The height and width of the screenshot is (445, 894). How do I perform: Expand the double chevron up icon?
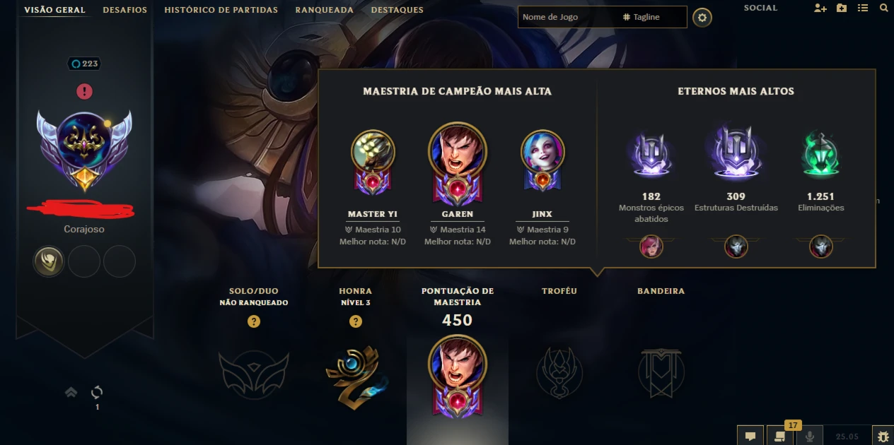point(71,392)
